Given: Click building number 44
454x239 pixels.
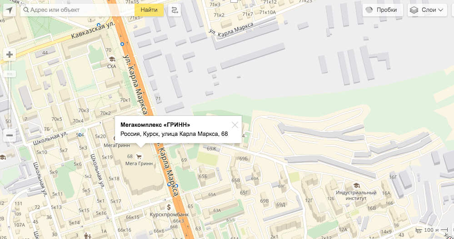Looking at the screenshot, I should click(45, 53).
